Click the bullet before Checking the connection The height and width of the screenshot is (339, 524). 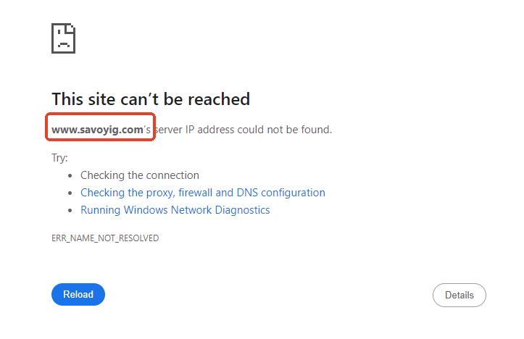[70, 175]
